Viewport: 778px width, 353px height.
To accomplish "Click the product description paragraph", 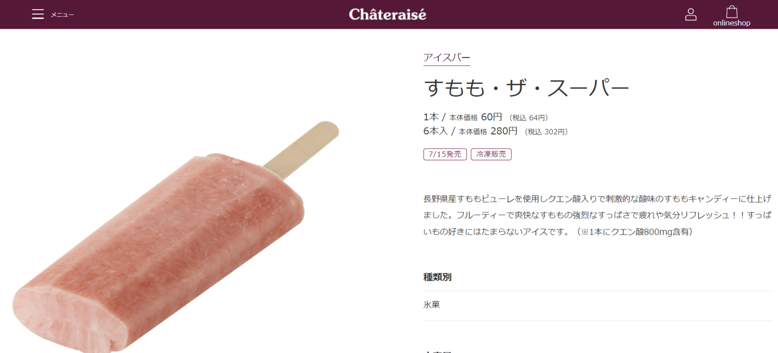I will click(x=598, y=215).
